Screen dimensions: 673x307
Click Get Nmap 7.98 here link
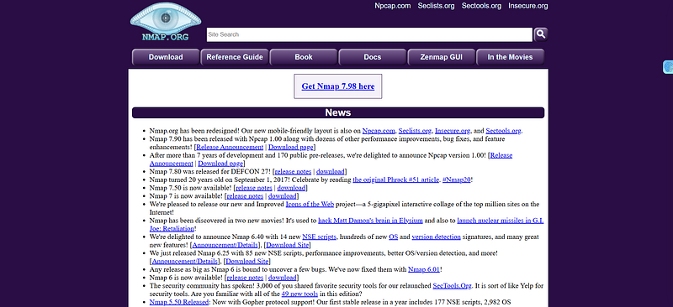click(338, 86)
